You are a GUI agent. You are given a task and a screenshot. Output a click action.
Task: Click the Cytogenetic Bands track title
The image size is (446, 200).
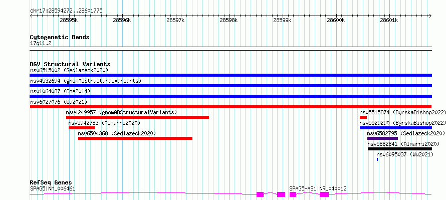tap(60, 37)
